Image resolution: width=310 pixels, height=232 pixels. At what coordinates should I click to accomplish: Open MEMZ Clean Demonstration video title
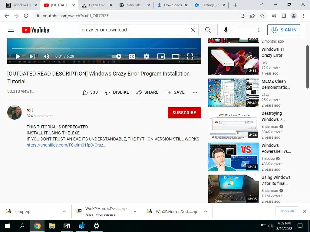pyautogui.click(x=276, y=84)
